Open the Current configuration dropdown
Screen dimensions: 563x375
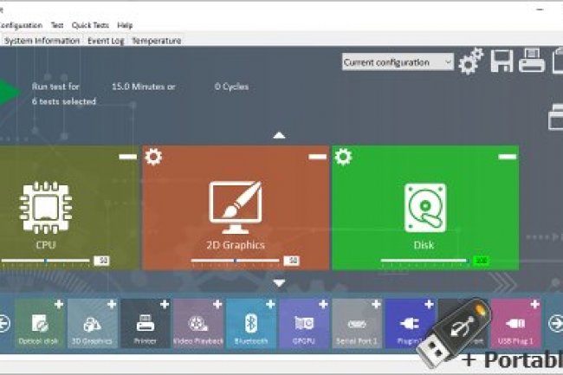tap(398, 62)
